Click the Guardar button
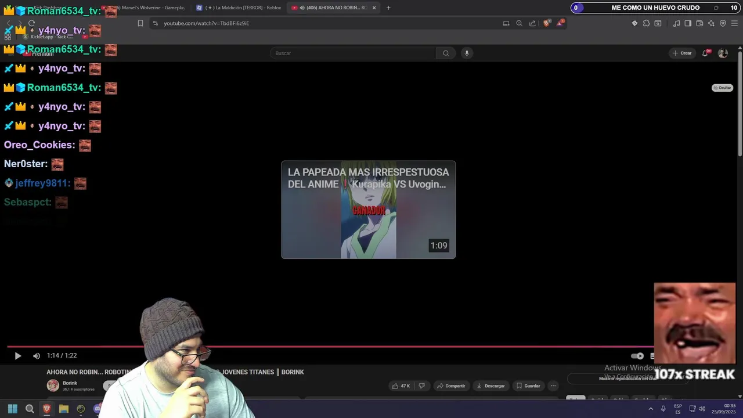 (x=528, y=386)
